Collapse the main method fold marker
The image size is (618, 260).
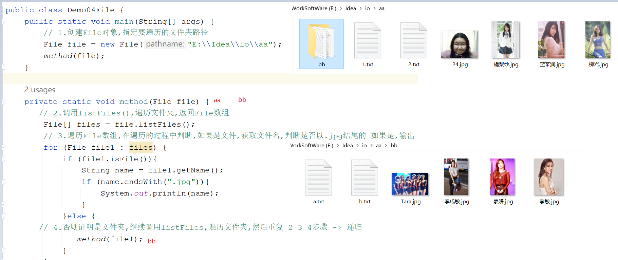coord(3,22)
